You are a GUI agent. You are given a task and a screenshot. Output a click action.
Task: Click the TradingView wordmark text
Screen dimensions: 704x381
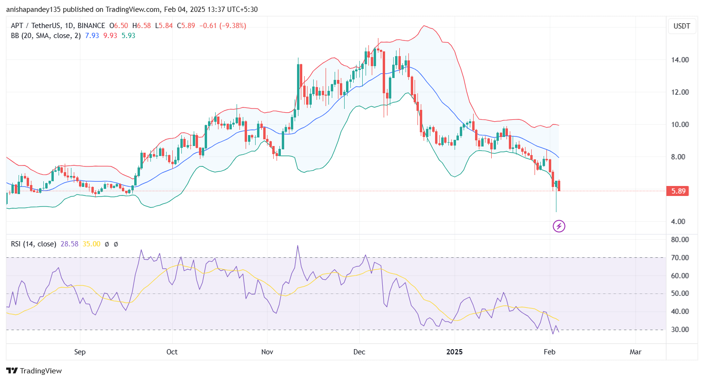41,371
